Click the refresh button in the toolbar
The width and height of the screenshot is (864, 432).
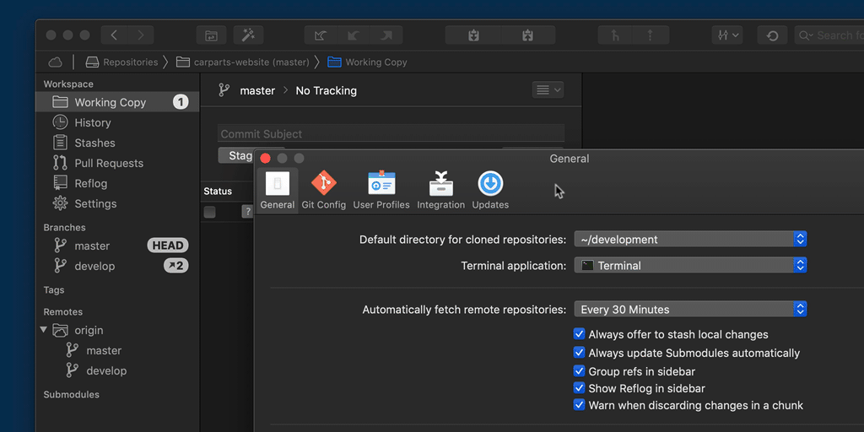[x=772, y=35]
